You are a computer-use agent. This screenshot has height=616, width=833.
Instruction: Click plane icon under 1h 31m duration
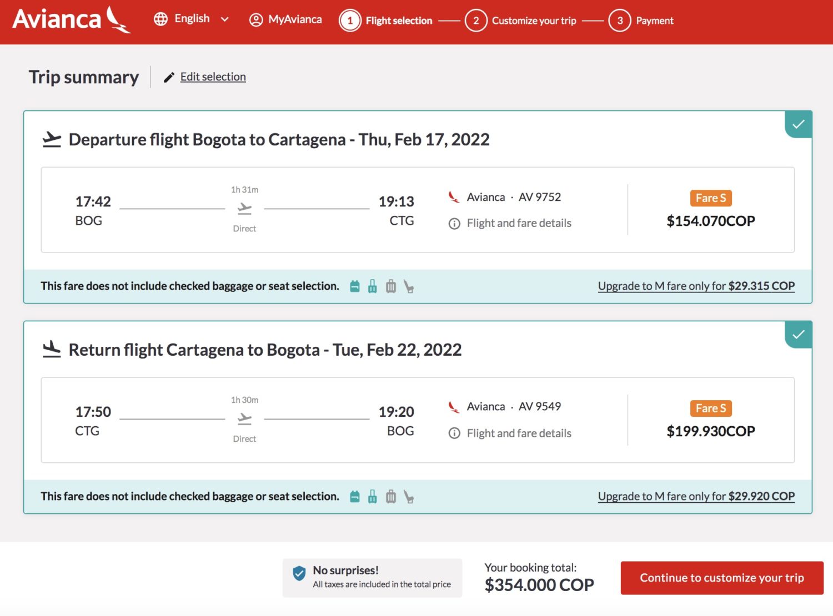click(x=244, y=209)
